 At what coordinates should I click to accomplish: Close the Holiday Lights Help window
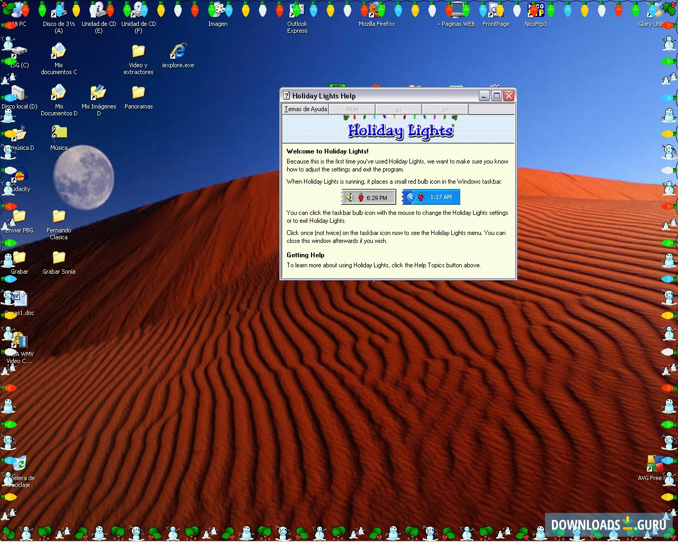(x=508, y=96)
